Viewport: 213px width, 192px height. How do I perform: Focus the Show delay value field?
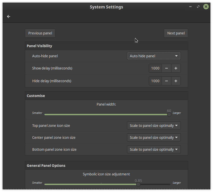(155, 68)
